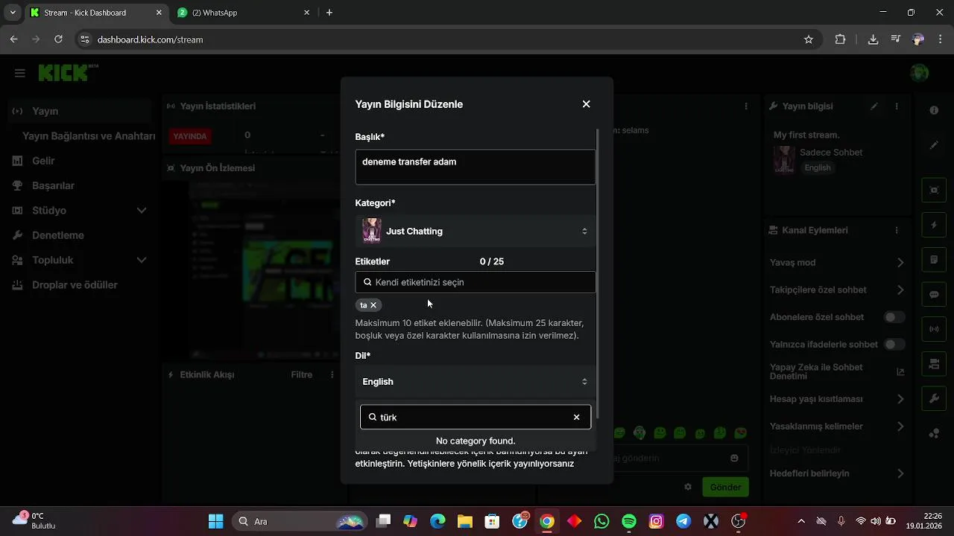Open the profile avatar menu

click(920, 73)
